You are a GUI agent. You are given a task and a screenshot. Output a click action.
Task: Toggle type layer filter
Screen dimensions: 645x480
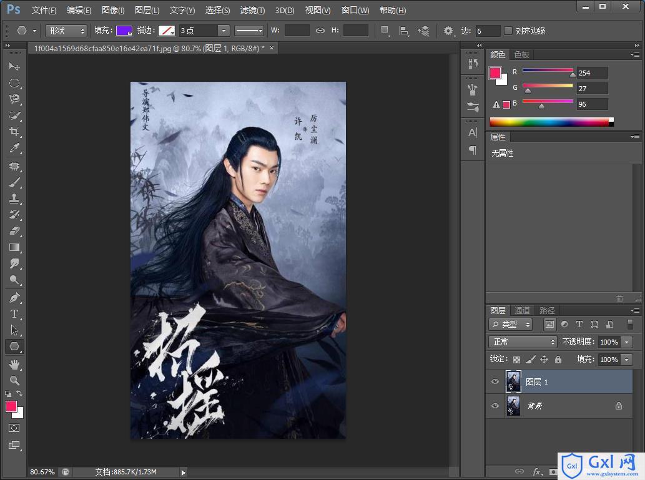tap(579, 324)
